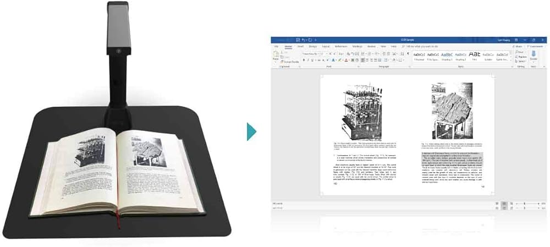Click the zoom slider in status bar
The width and height of the screenshot is (550, 247).
[524, 204]
